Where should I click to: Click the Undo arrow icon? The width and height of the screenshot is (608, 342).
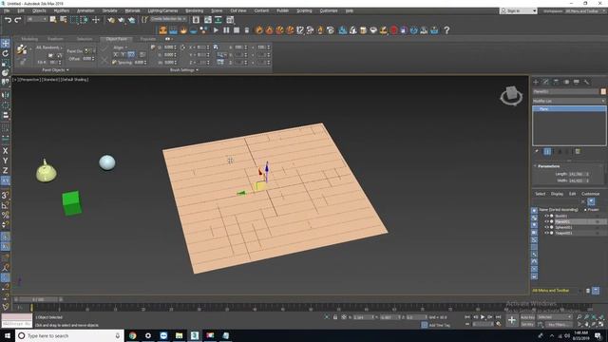tap(8, 20)
